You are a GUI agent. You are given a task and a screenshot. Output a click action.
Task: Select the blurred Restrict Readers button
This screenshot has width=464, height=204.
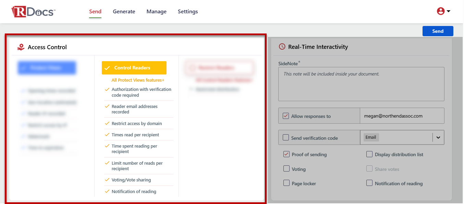pos(219,68)
